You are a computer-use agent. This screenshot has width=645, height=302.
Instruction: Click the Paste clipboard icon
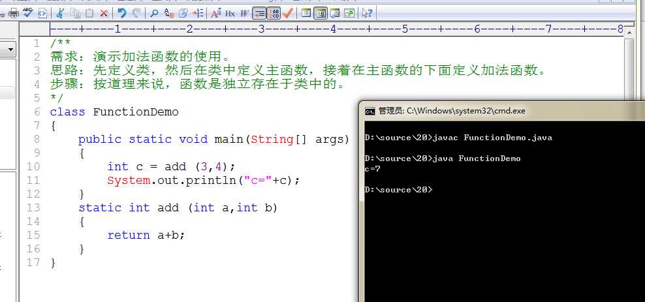89,14
